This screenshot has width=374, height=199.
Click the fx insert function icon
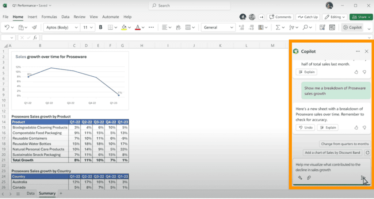35,38
